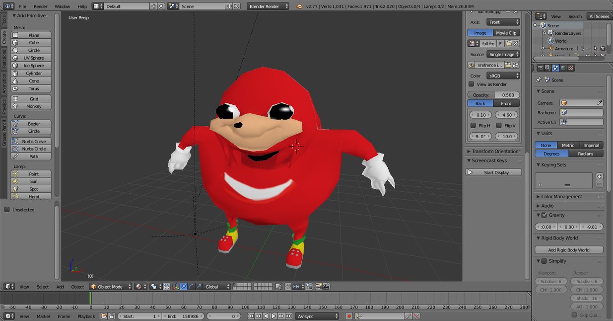Screen dimensions: 613x321
Task: Open the World properties icon below the outliner
Action: coord(562,68)
